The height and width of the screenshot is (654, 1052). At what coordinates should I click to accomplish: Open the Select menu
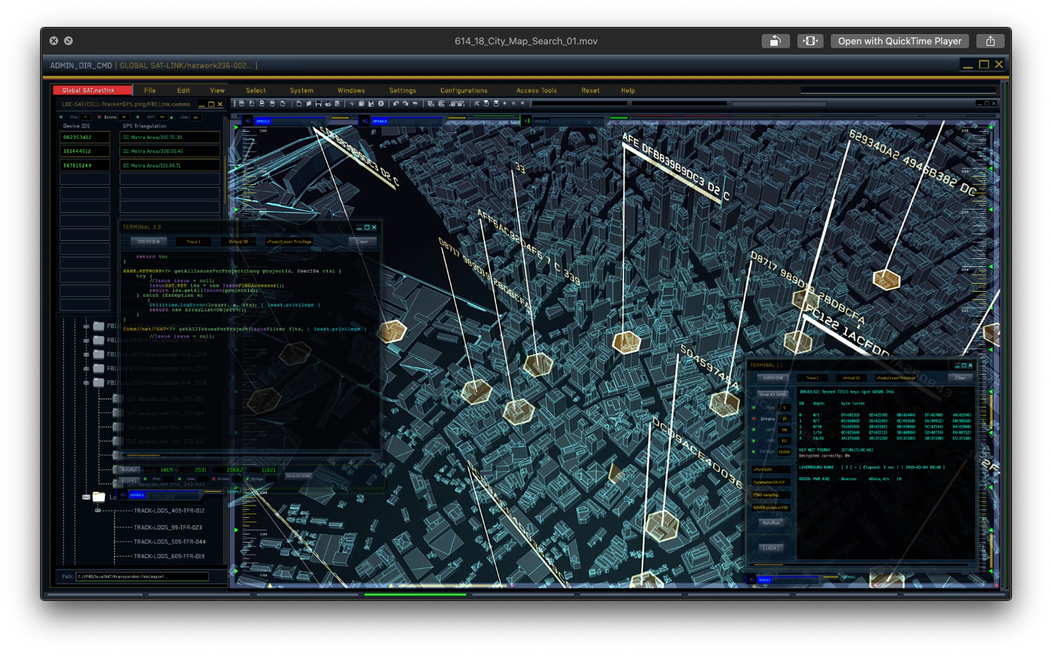point(256,90)
